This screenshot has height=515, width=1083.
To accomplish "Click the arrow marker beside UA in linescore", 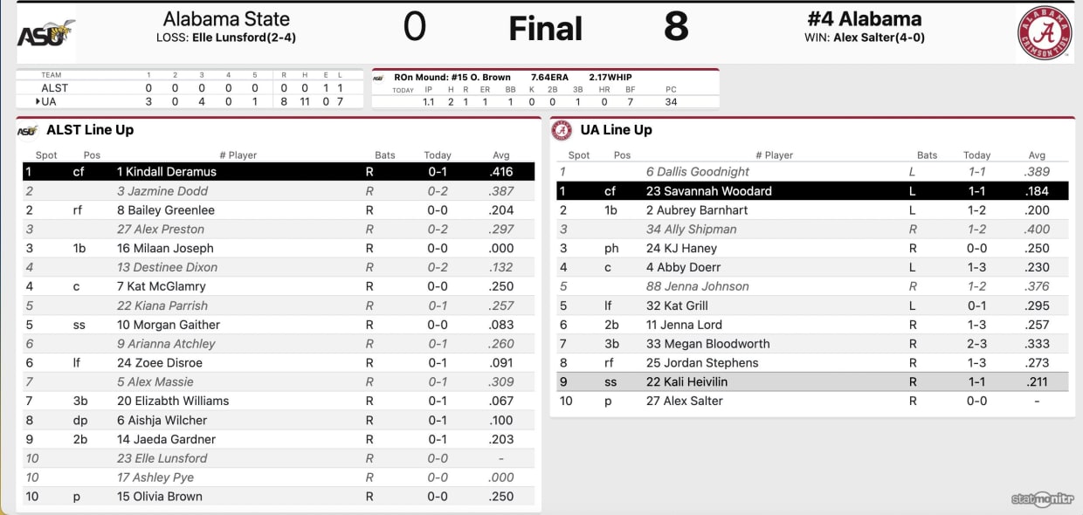I will (x=37, y=101).
